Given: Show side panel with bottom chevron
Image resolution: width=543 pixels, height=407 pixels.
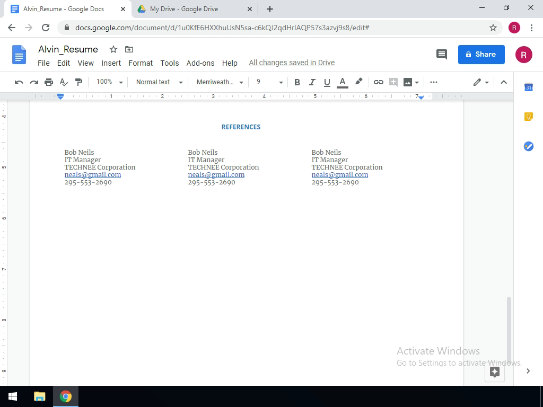Looking at the screenshot, I should coord(528,371).
